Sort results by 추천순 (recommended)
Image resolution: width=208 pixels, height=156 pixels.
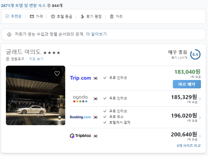13,16
